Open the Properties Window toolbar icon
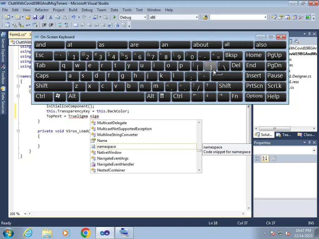 coord(281,17)
